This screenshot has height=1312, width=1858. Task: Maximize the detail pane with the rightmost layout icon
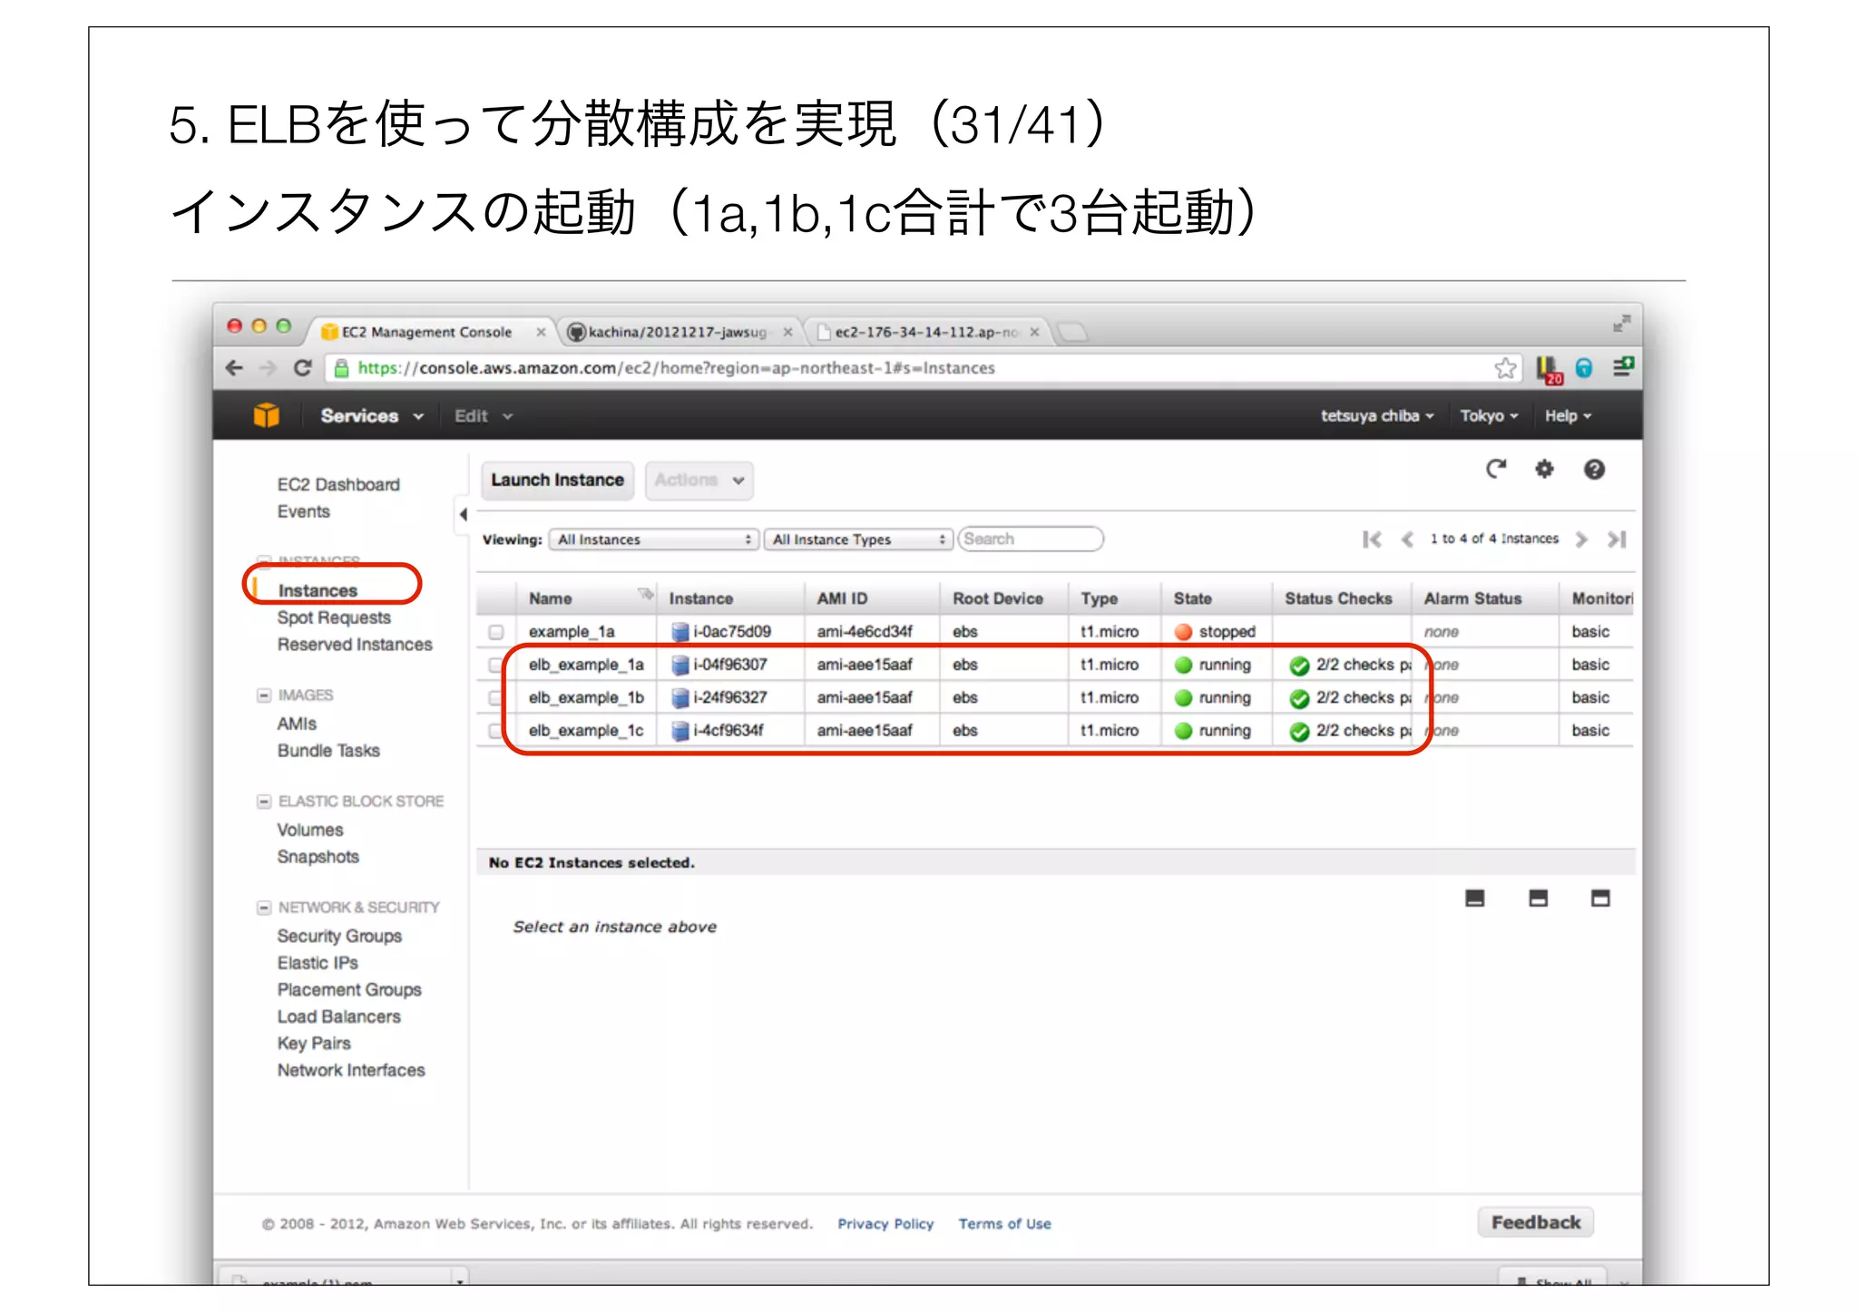tap(1600, 899)
